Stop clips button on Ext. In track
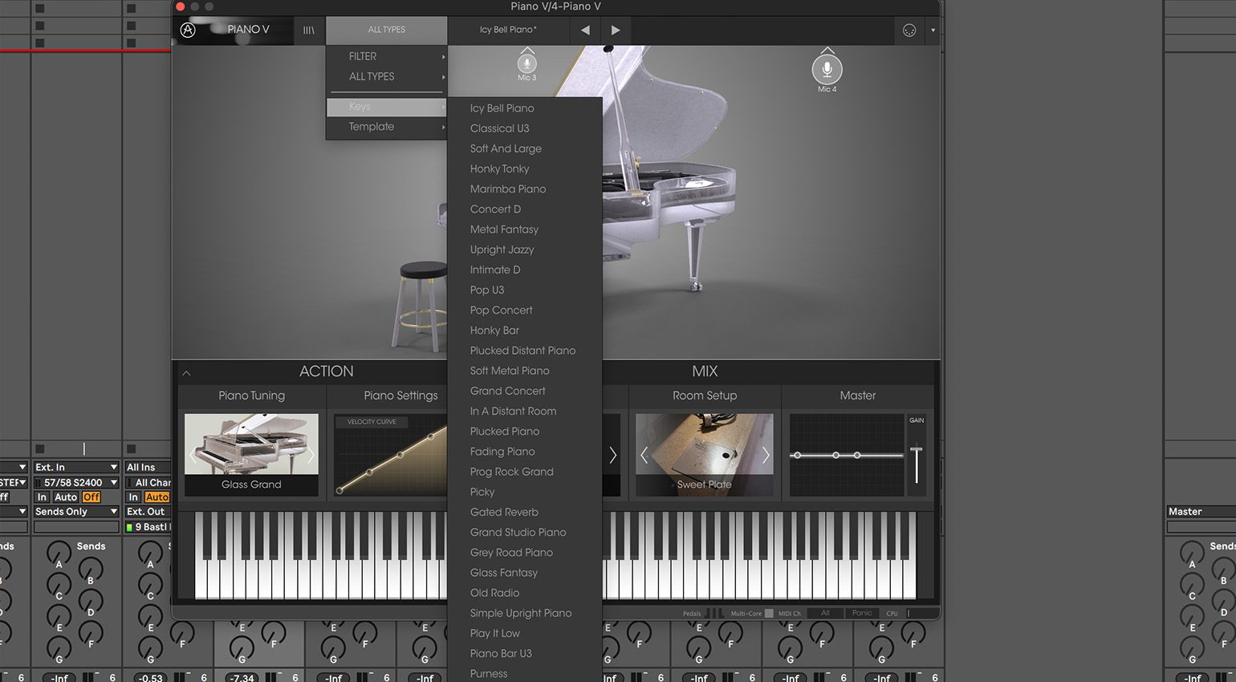 click(40, 449)
